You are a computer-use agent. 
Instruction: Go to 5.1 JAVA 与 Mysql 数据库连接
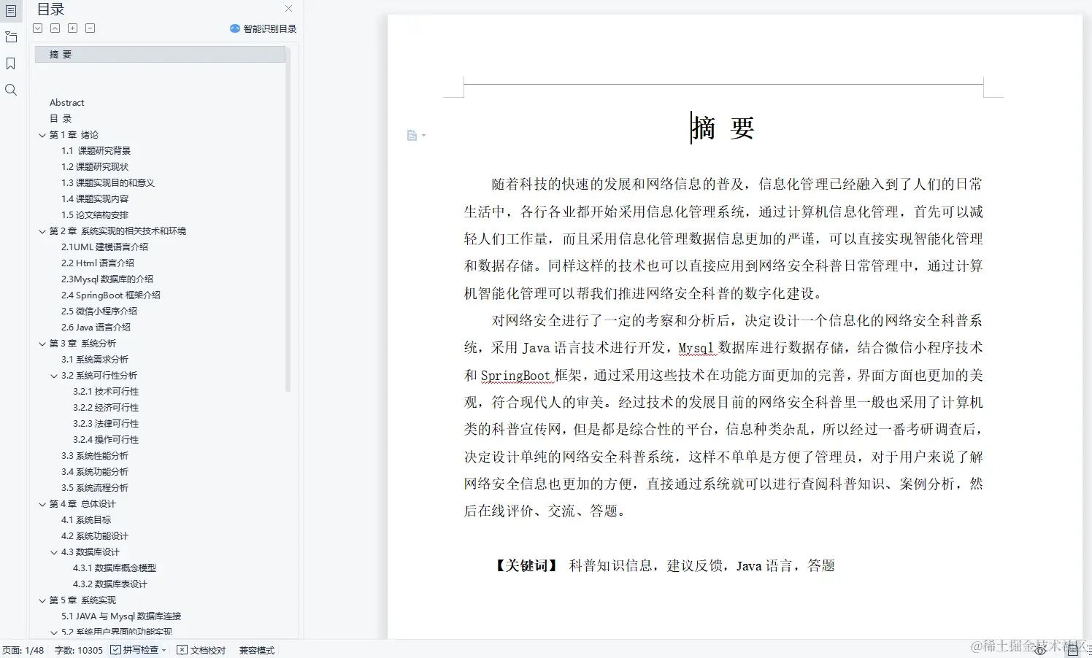pyautogui.click(x=121, y=616)
